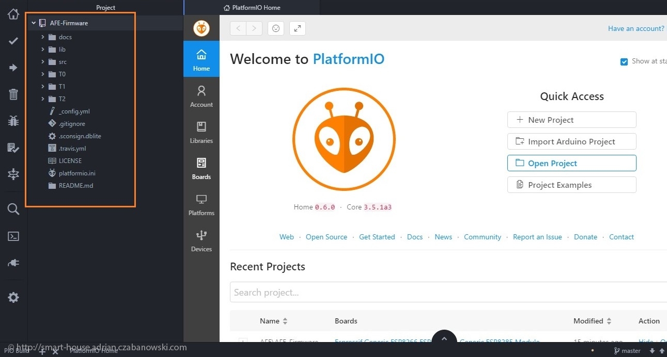667x357 pixels.
Task: Open .gitignore file
Action: (72, 124)
